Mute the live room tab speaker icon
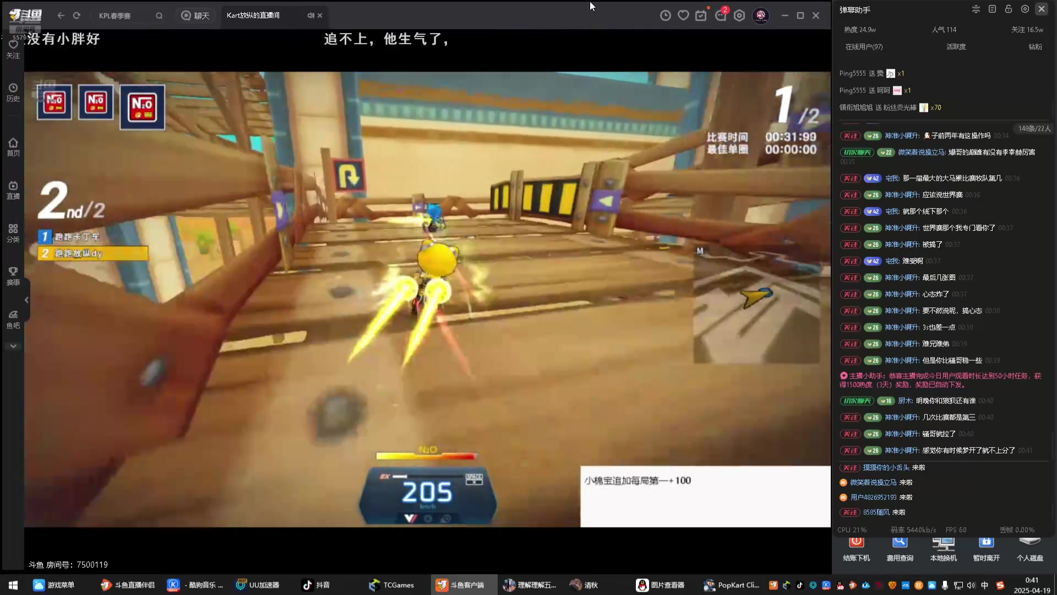The image size is (1057, 595). pos(310,15)
